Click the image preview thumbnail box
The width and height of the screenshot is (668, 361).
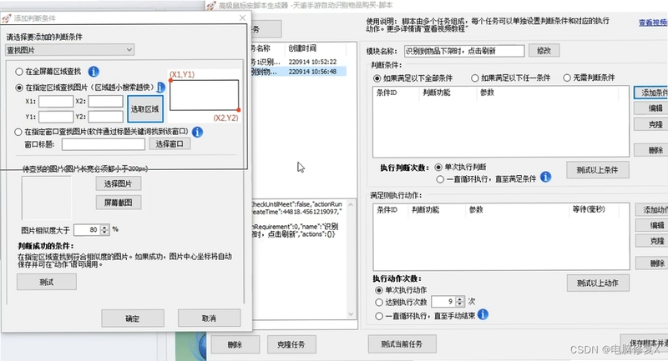47,198
